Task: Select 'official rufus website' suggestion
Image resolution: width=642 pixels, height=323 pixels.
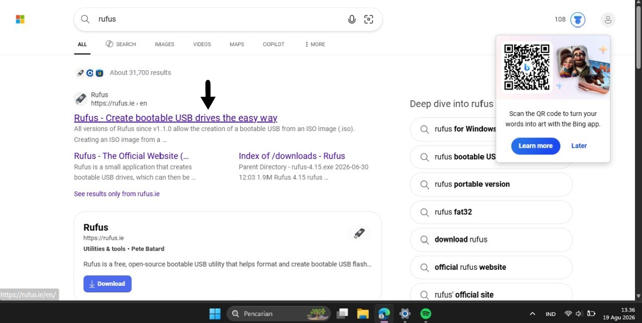Action: pos(491,267)
